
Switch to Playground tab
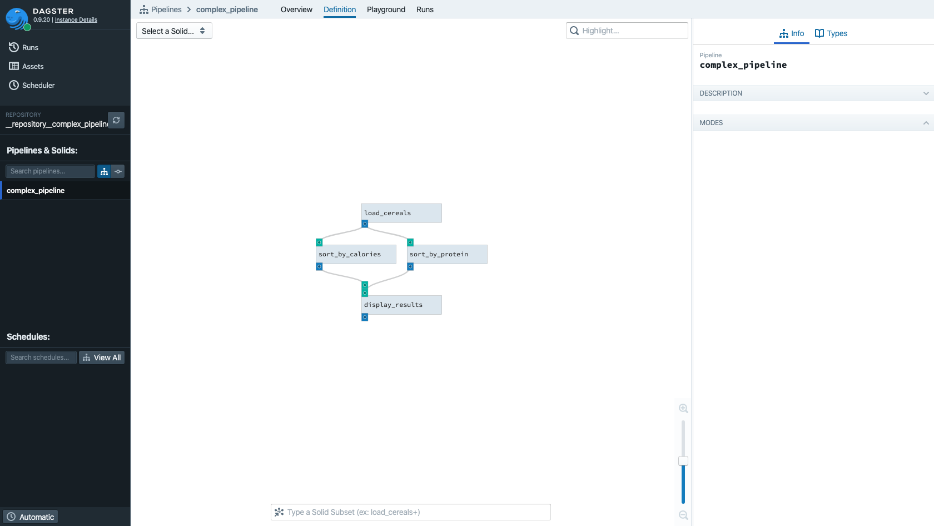pos(386,9)
